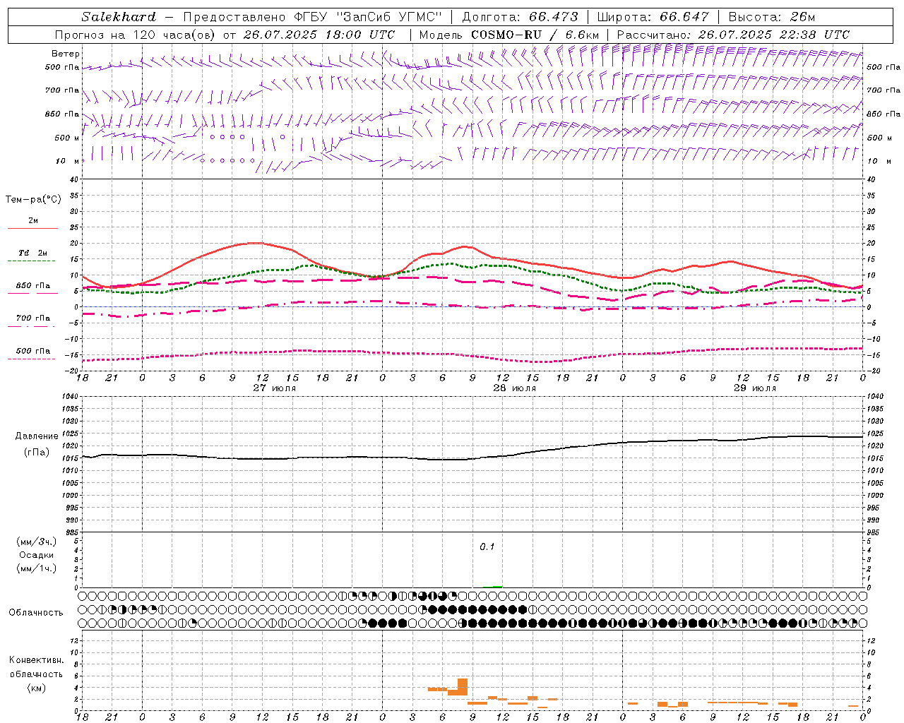
Task: Click the Долгота: 66.473 value
Action: (520, 17)
